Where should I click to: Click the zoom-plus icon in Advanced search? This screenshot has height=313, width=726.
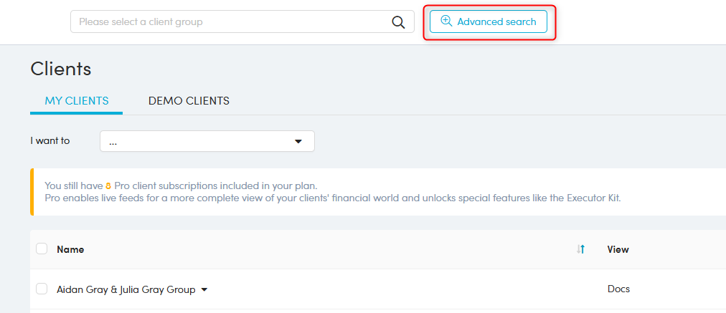point(446,21)
